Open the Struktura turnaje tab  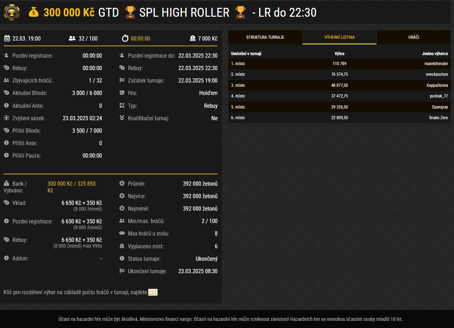(x=265, y=37)
